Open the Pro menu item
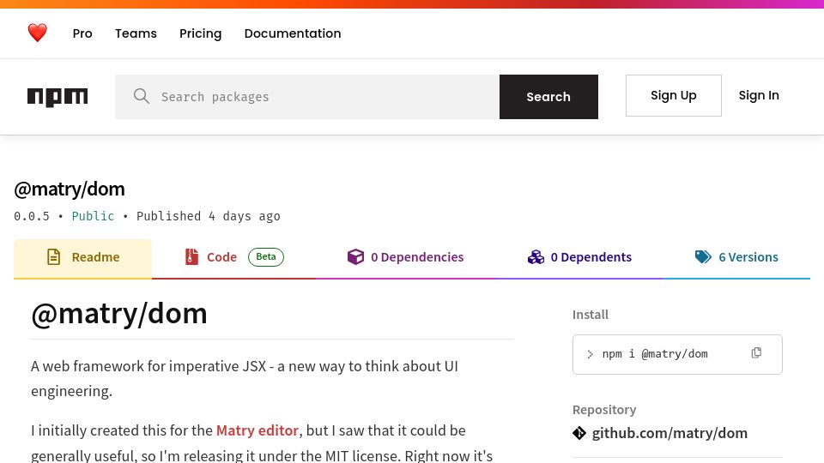This screenshot has width=824, height=463. (82, 33)
